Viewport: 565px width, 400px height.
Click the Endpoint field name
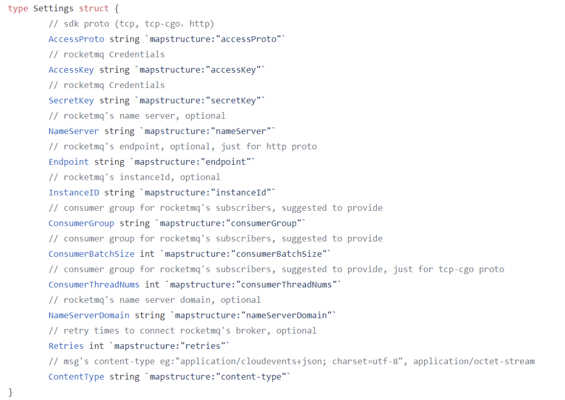(x=69, y=162)
